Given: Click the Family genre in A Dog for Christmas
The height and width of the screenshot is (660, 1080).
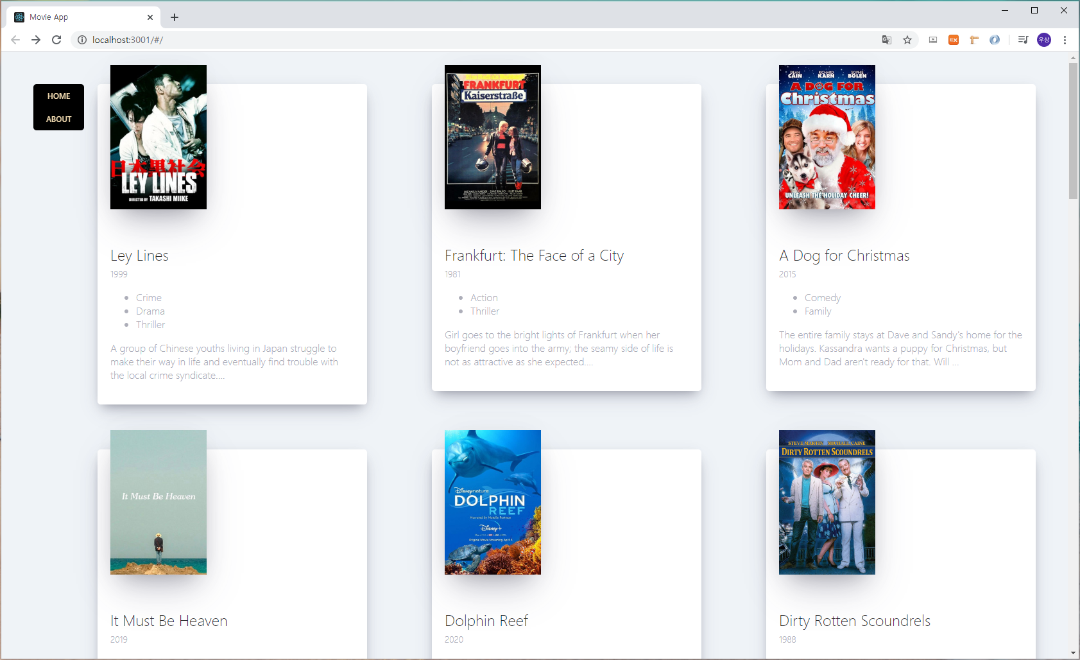Looking at the screenshot, I should [x=818, y=311].
